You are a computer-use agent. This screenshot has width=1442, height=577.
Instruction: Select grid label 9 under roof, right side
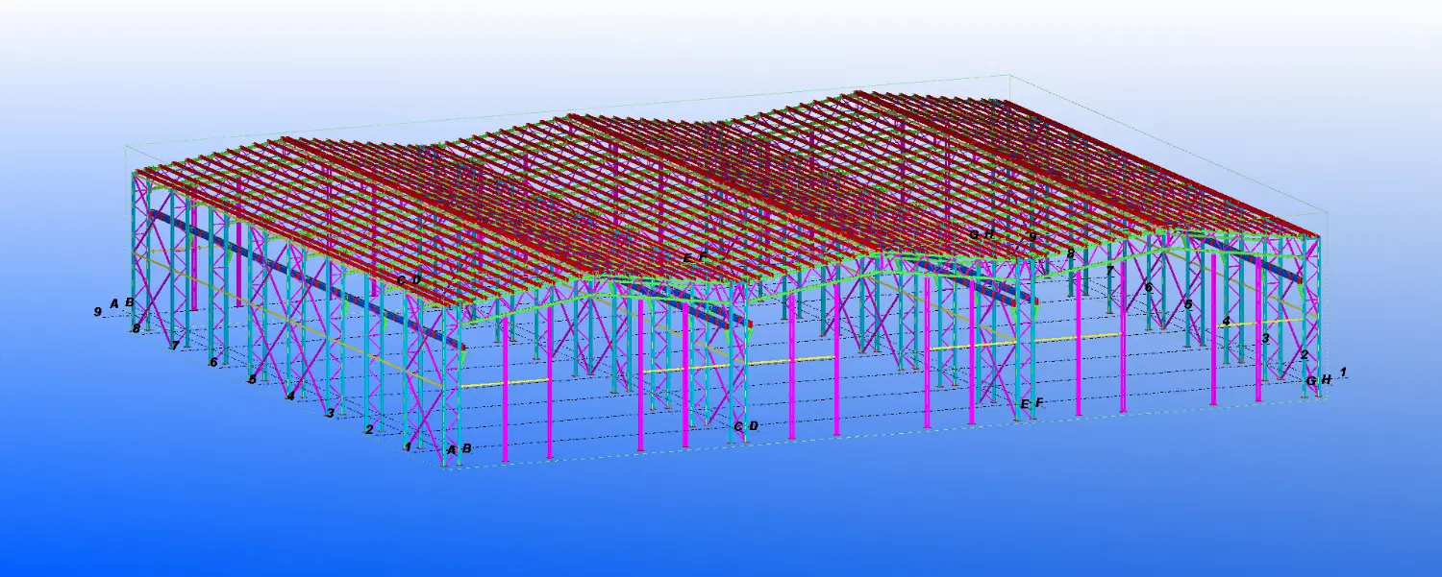tap(1032, 236)
